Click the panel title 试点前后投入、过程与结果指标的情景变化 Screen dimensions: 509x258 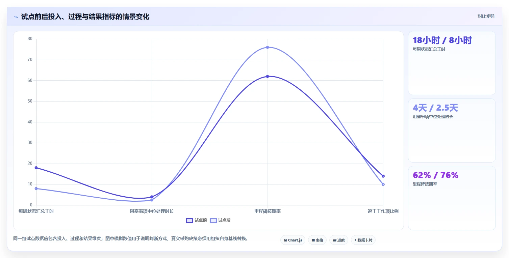click(x=85, y=17)
